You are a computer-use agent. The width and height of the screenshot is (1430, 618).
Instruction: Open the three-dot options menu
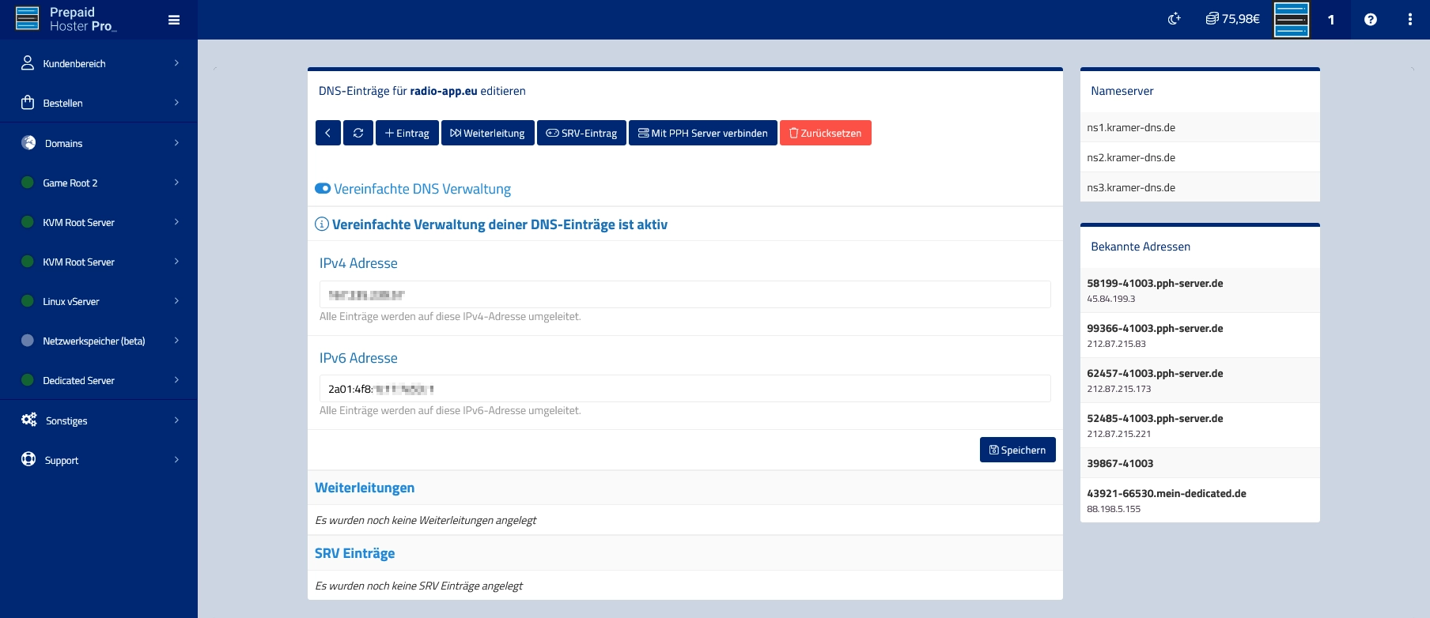click(1409, 20)
